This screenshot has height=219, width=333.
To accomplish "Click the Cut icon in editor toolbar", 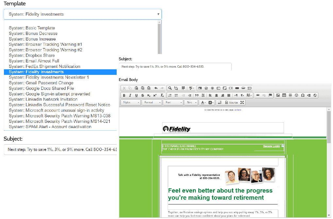I will click(124, 88).
